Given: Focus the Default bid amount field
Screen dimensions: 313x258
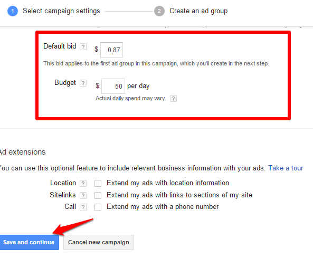Looking at the screenshot, I should 111,50.
